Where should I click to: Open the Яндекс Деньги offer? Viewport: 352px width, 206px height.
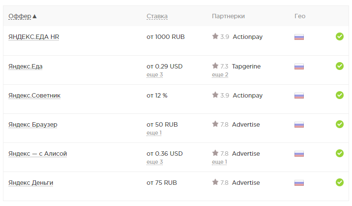(30, 183)
